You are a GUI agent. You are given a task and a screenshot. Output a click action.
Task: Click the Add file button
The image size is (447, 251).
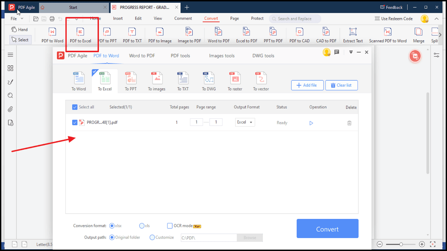(x=307, y=85)
